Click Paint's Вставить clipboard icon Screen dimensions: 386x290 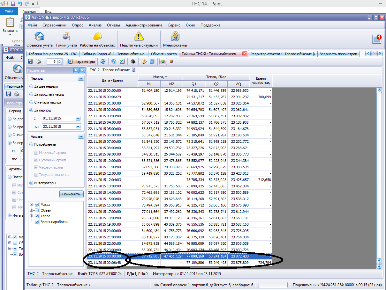10,23
